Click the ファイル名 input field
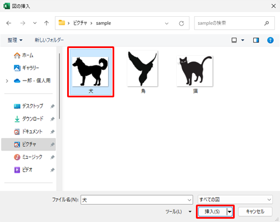Screen dimensions: 280x222 pyautogui.click(x=137, y=200)
